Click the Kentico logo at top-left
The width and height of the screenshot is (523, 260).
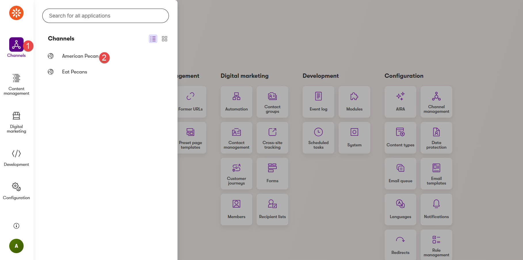click(16, 13)
